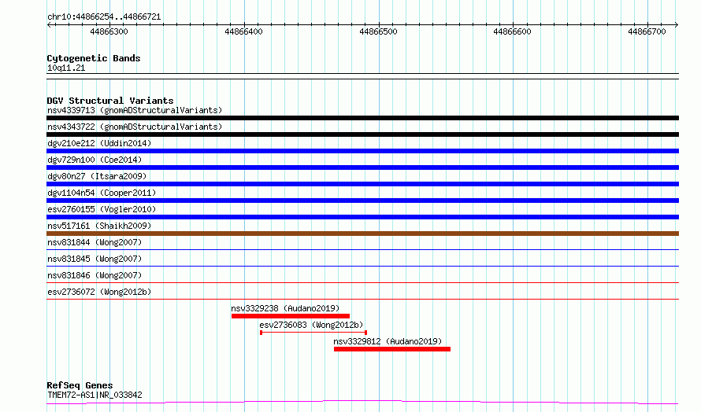Open variant label esv2760155 (Vogler2010)
Screen dimensions: 701x412
[102, 209]
